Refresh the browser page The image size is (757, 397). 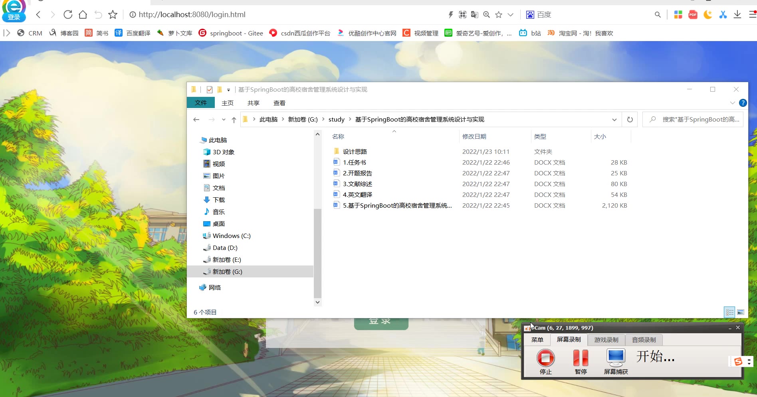[x=68, y=15]
